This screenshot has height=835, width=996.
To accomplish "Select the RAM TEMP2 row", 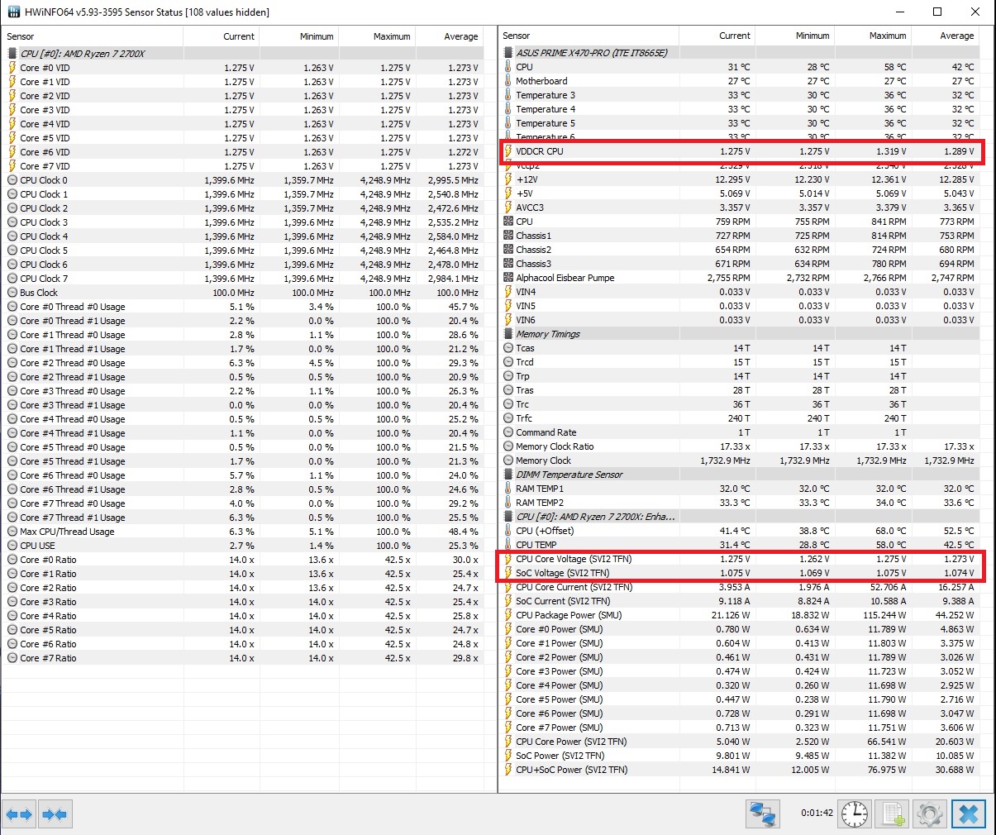I will pos(740,503).
